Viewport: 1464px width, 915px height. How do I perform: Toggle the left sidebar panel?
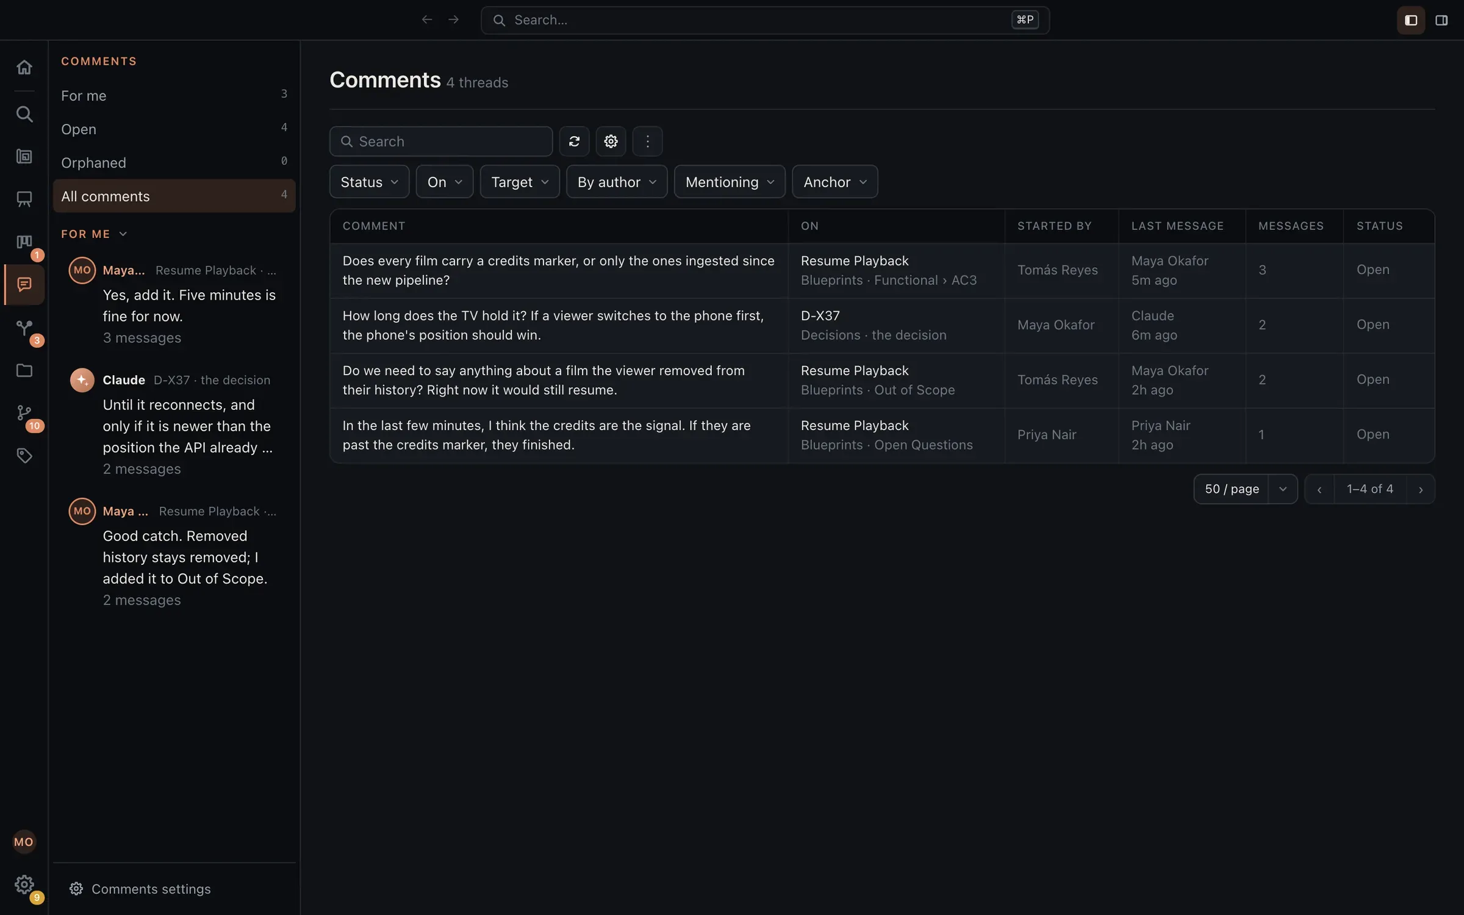point(1411,20)
